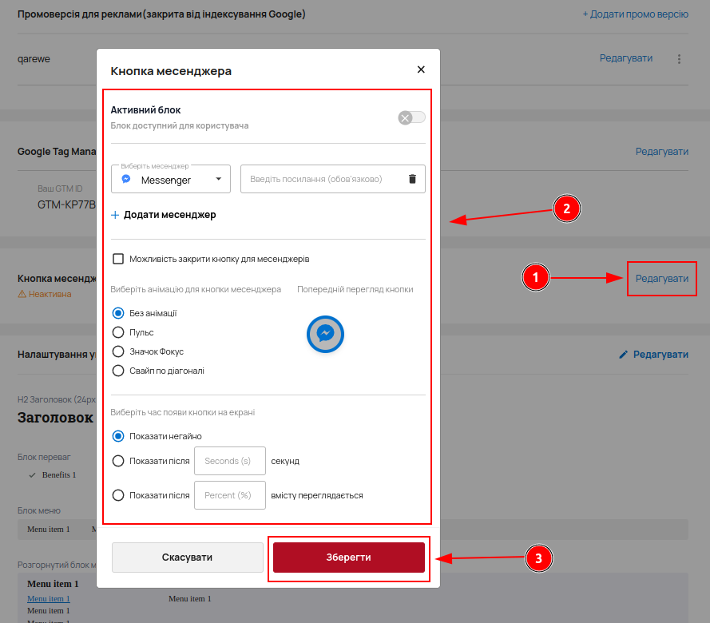Click the plus icon to add messenger
710x623 pixels.
click(115, 215)
